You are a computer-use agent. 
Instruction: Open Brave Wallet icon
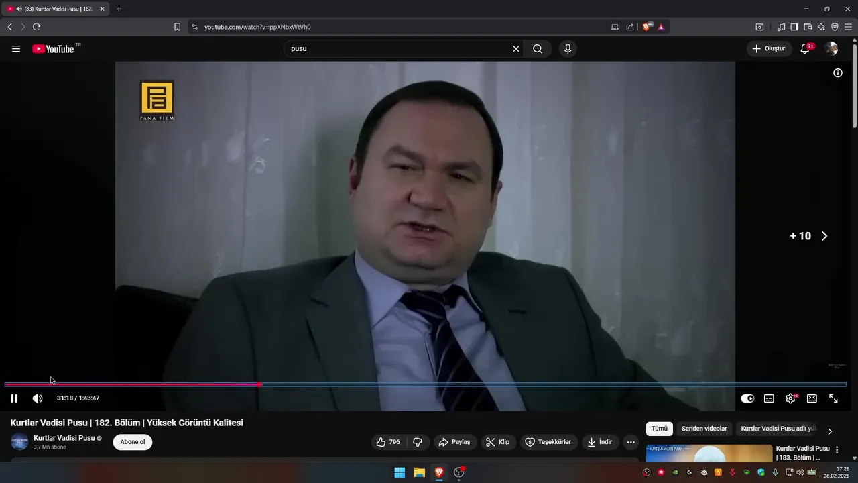click(x=808, y=27)
